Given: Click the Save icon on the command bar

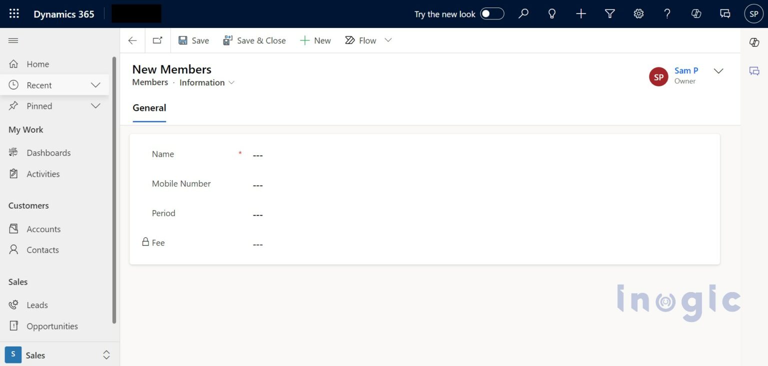Looking at the screenshot, I should [x=193, y=40].
